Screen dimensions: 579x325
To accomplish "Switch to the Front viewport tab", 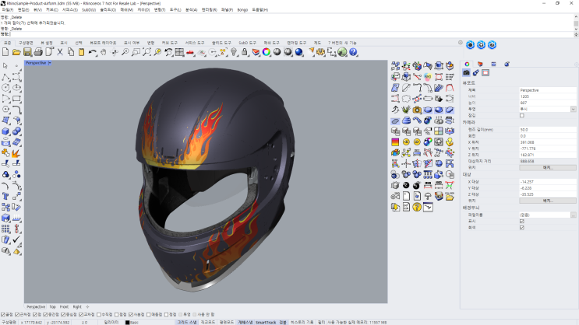I will pyautogui.click(x=64, y=306).
